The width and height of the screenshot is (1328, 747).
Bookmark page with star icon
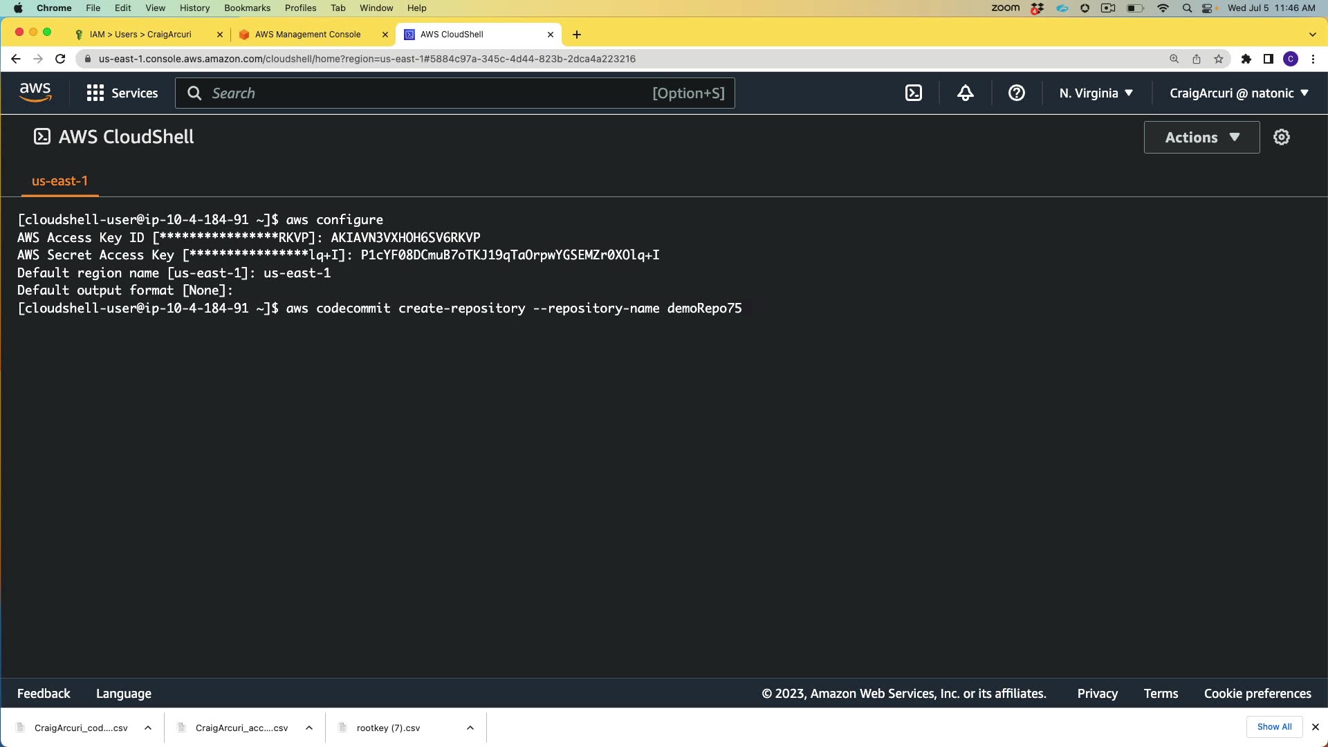pos(1219,59)
